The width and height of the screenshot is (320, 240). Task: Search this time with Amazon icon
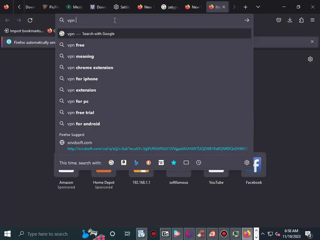point(124,162)
